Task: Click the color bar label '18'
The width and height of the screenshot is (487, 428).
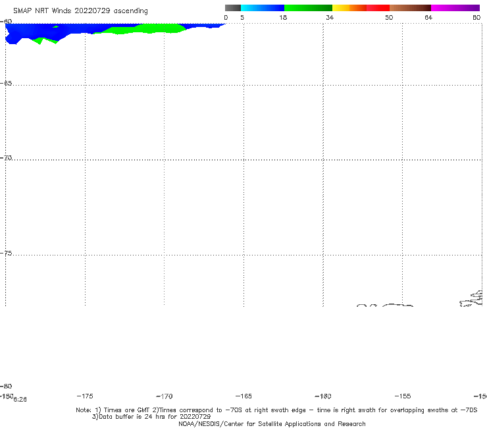Action: pos(283,17)
